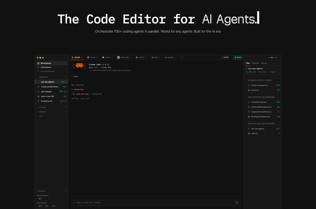This screenshot has width=316, height=209.
Task: Click the Claude Code pixel mascot icon
Action: click(x=79, y=66)
